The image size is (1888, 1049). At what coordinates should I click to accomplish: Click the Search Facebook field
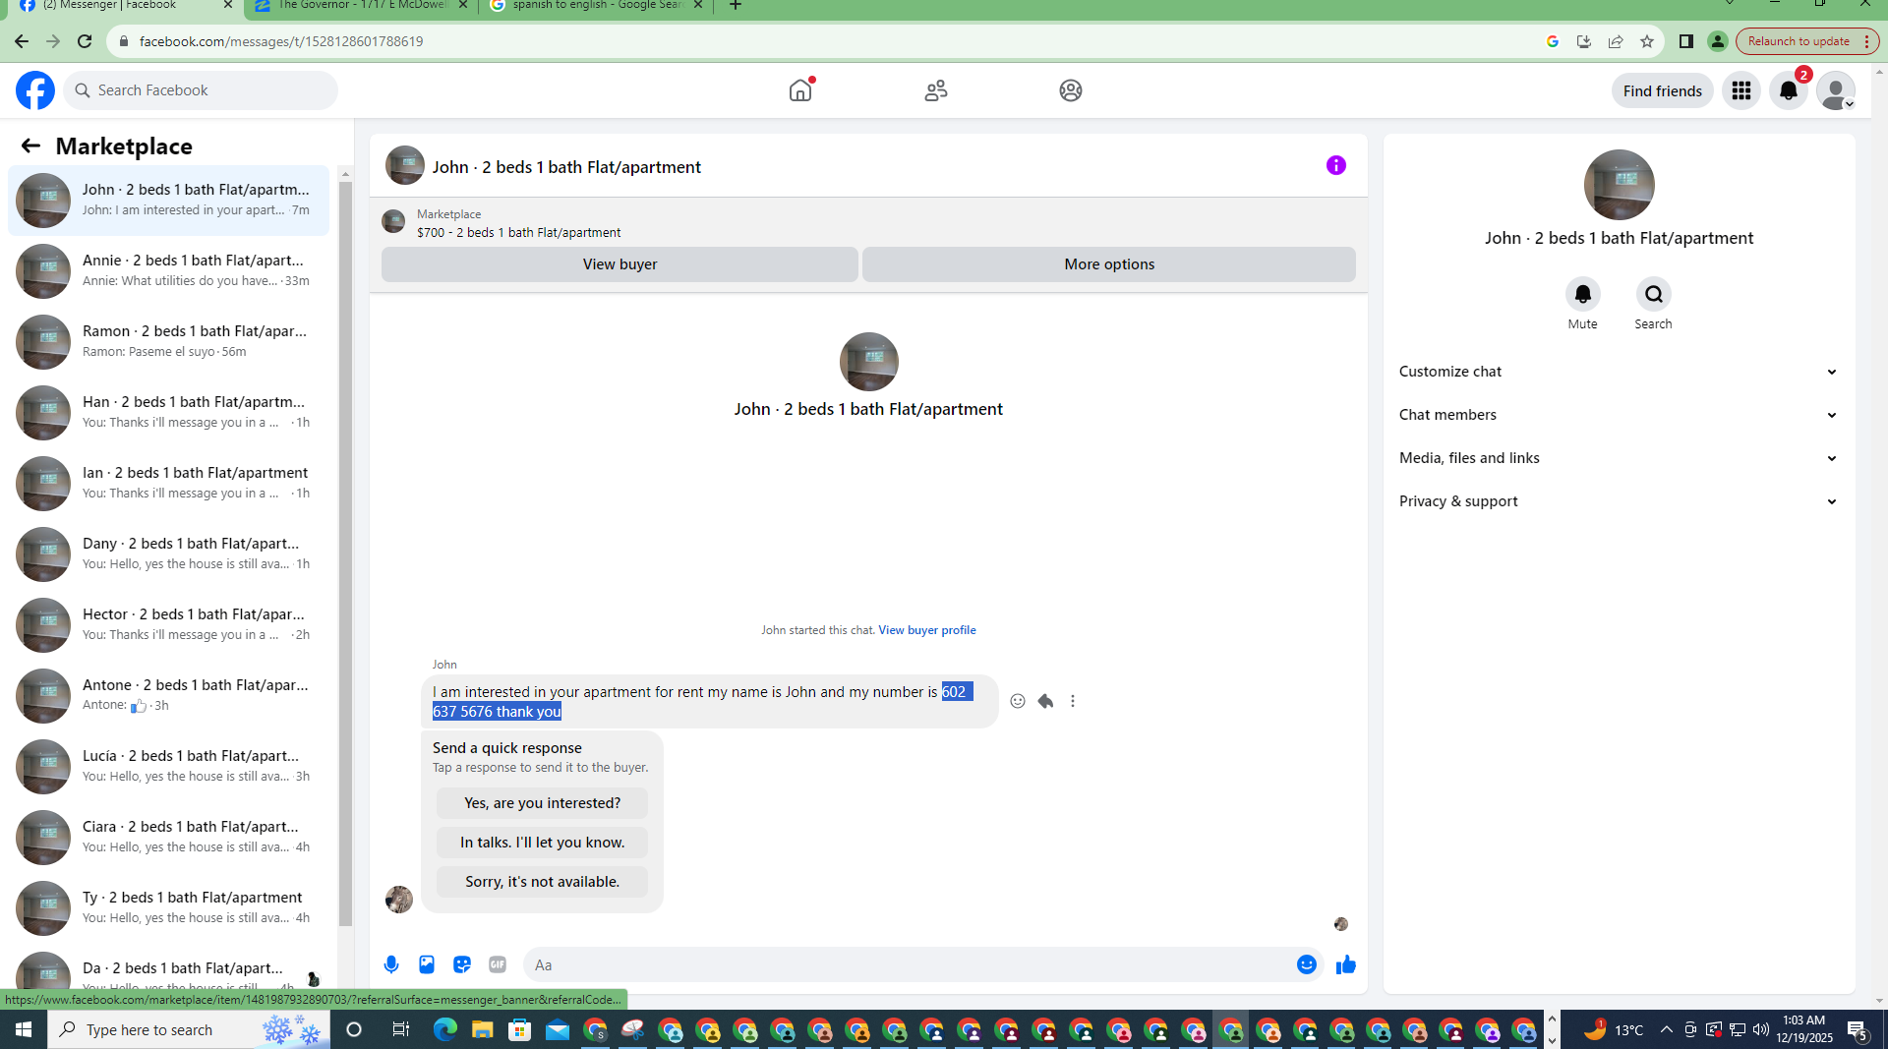[x=201, y=90]
